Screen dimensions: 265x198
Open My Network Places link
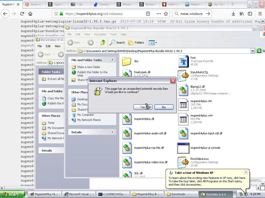coord(89,120)
